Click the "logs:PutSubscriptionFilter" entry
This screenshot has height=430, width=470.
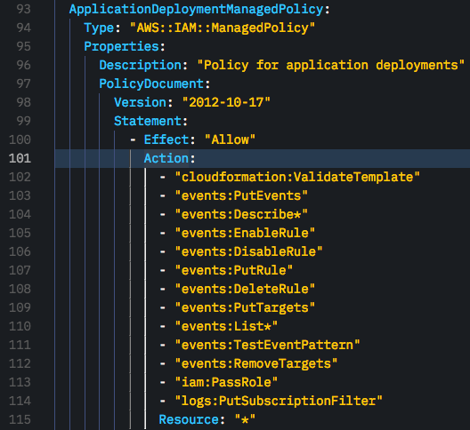pos(279,401)
